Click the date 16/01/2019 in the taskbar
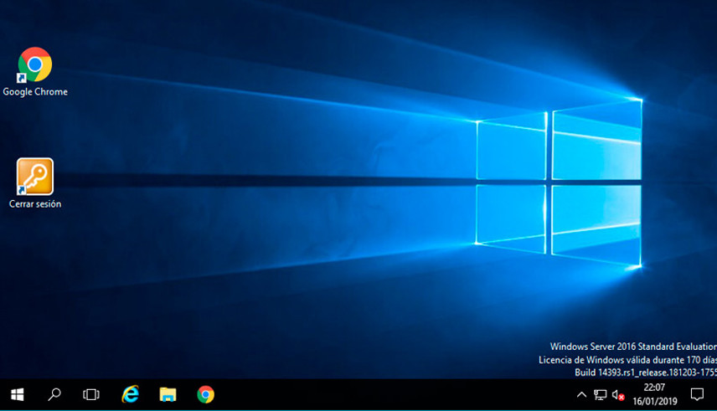 [x=653, y=402]
